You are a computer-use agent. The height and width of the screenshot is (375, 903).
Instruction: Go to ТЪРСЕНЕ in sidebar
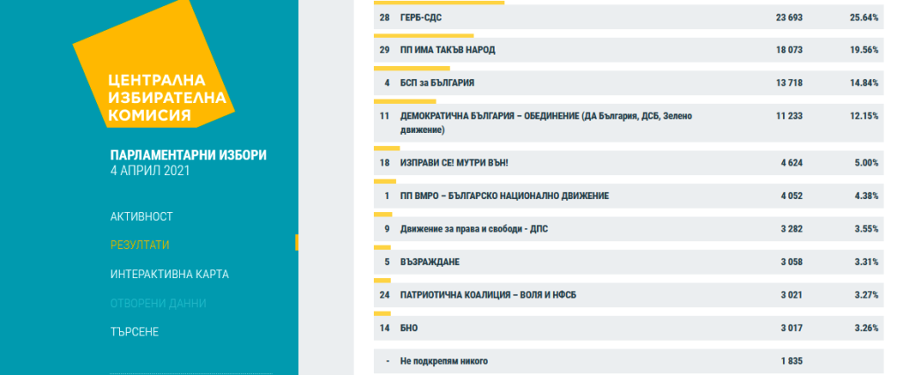134,332
